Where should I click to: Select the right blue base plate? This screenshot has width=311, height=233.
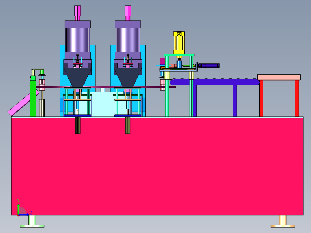[128, 115]
